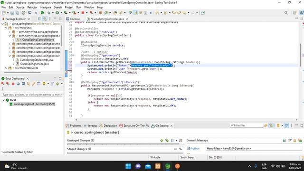
Task: Click the Show Properties icon in Boot Dashboard
Action: click(x=38, y=84)
